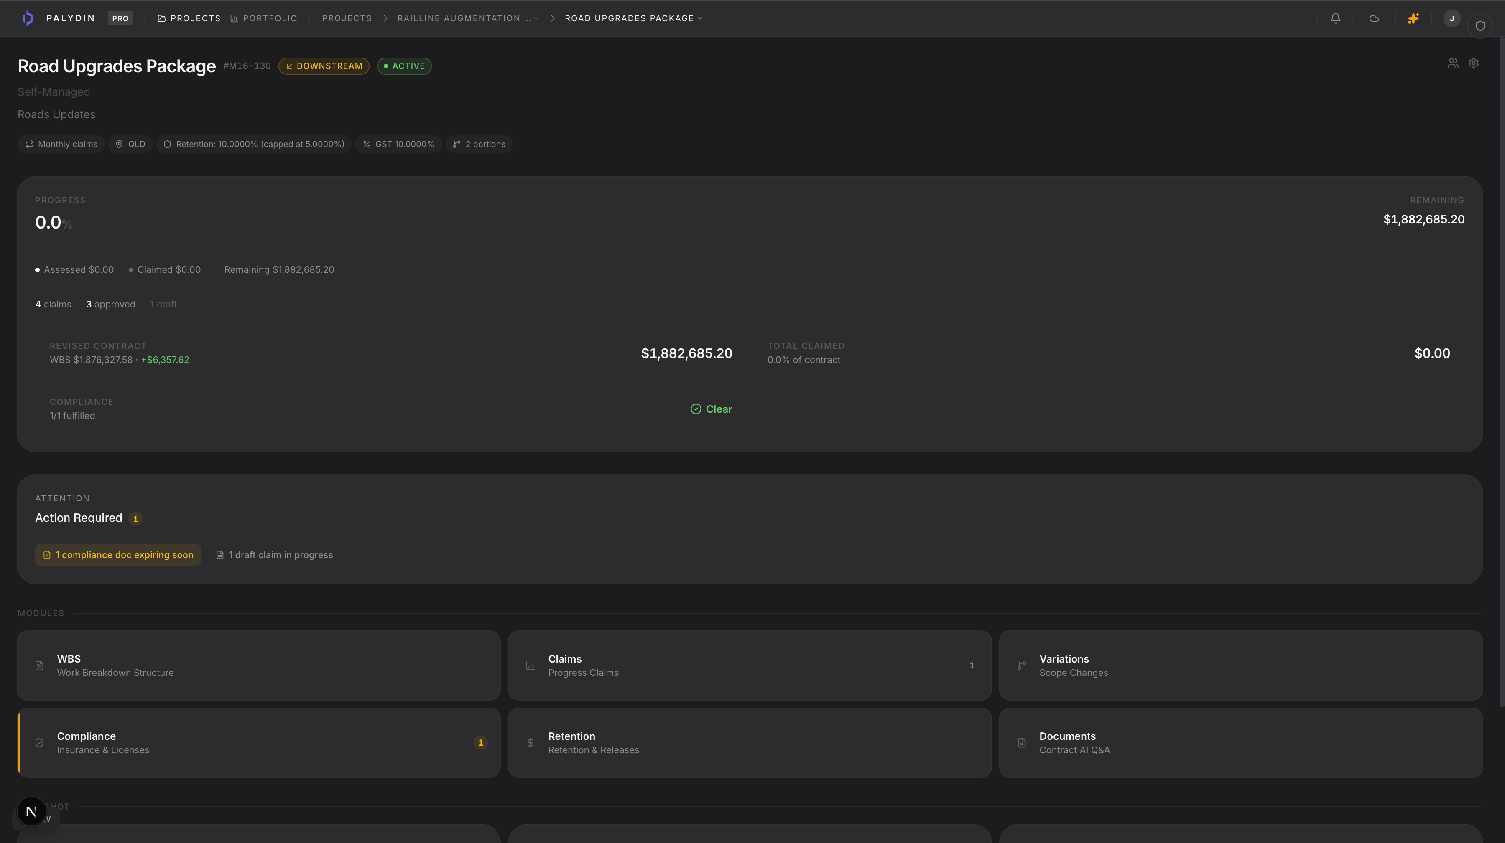Open the Portfolio tab
Viewport: 1505px width, 843px height.
(x=263, y=19)
